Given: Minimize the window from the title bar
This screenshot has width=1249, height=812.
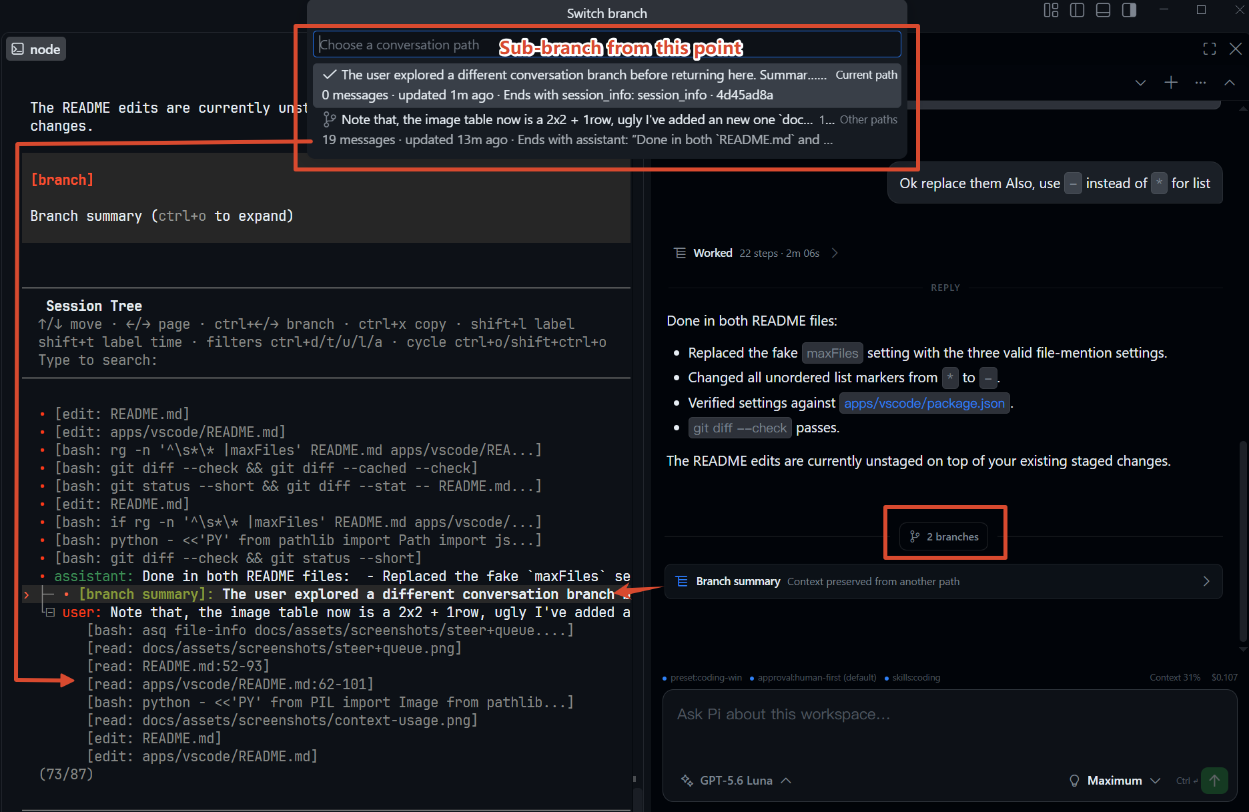Looking at the screenshot, I should tap(1164, 10).
